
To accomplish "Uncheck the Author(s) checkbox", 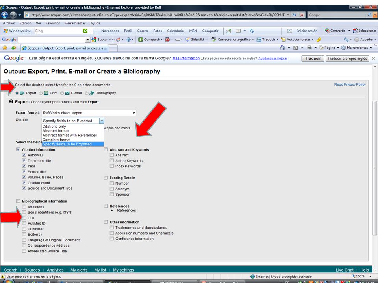I will point(24,155).
